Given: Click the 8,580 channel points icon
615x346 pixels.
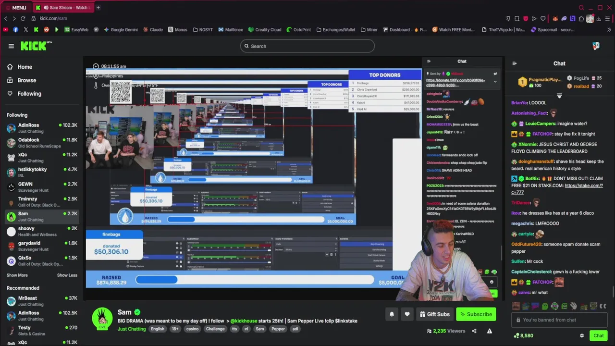Looking at the screenshot, I should click(517, 336).
